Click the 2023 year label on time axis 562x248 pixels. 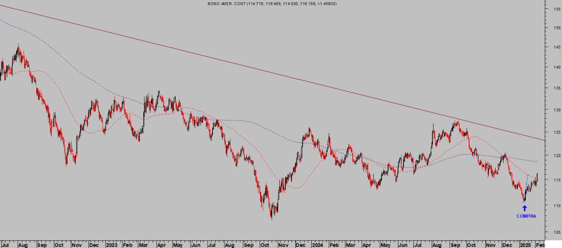[x=112, y=244]
